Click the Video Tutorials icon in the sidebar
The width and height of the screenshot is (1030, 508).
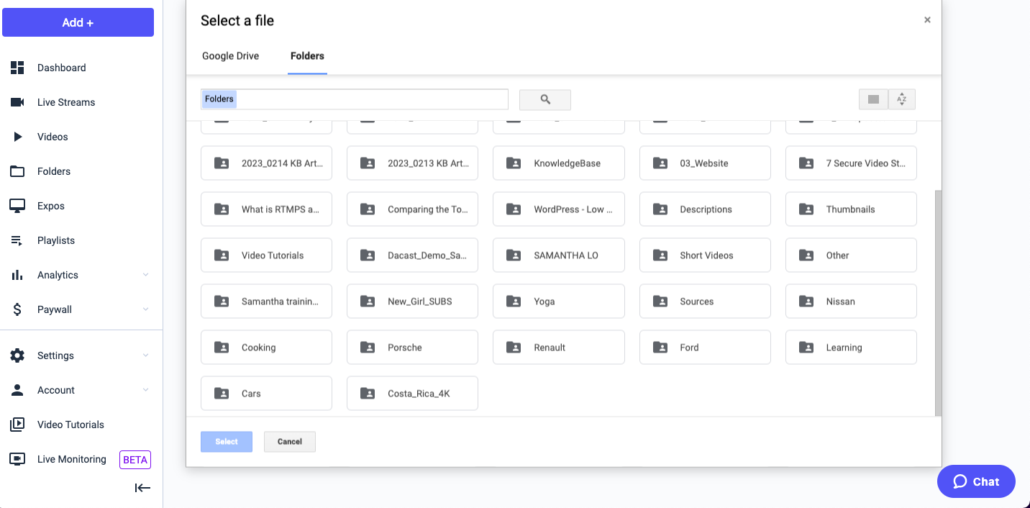coord(17,425)
